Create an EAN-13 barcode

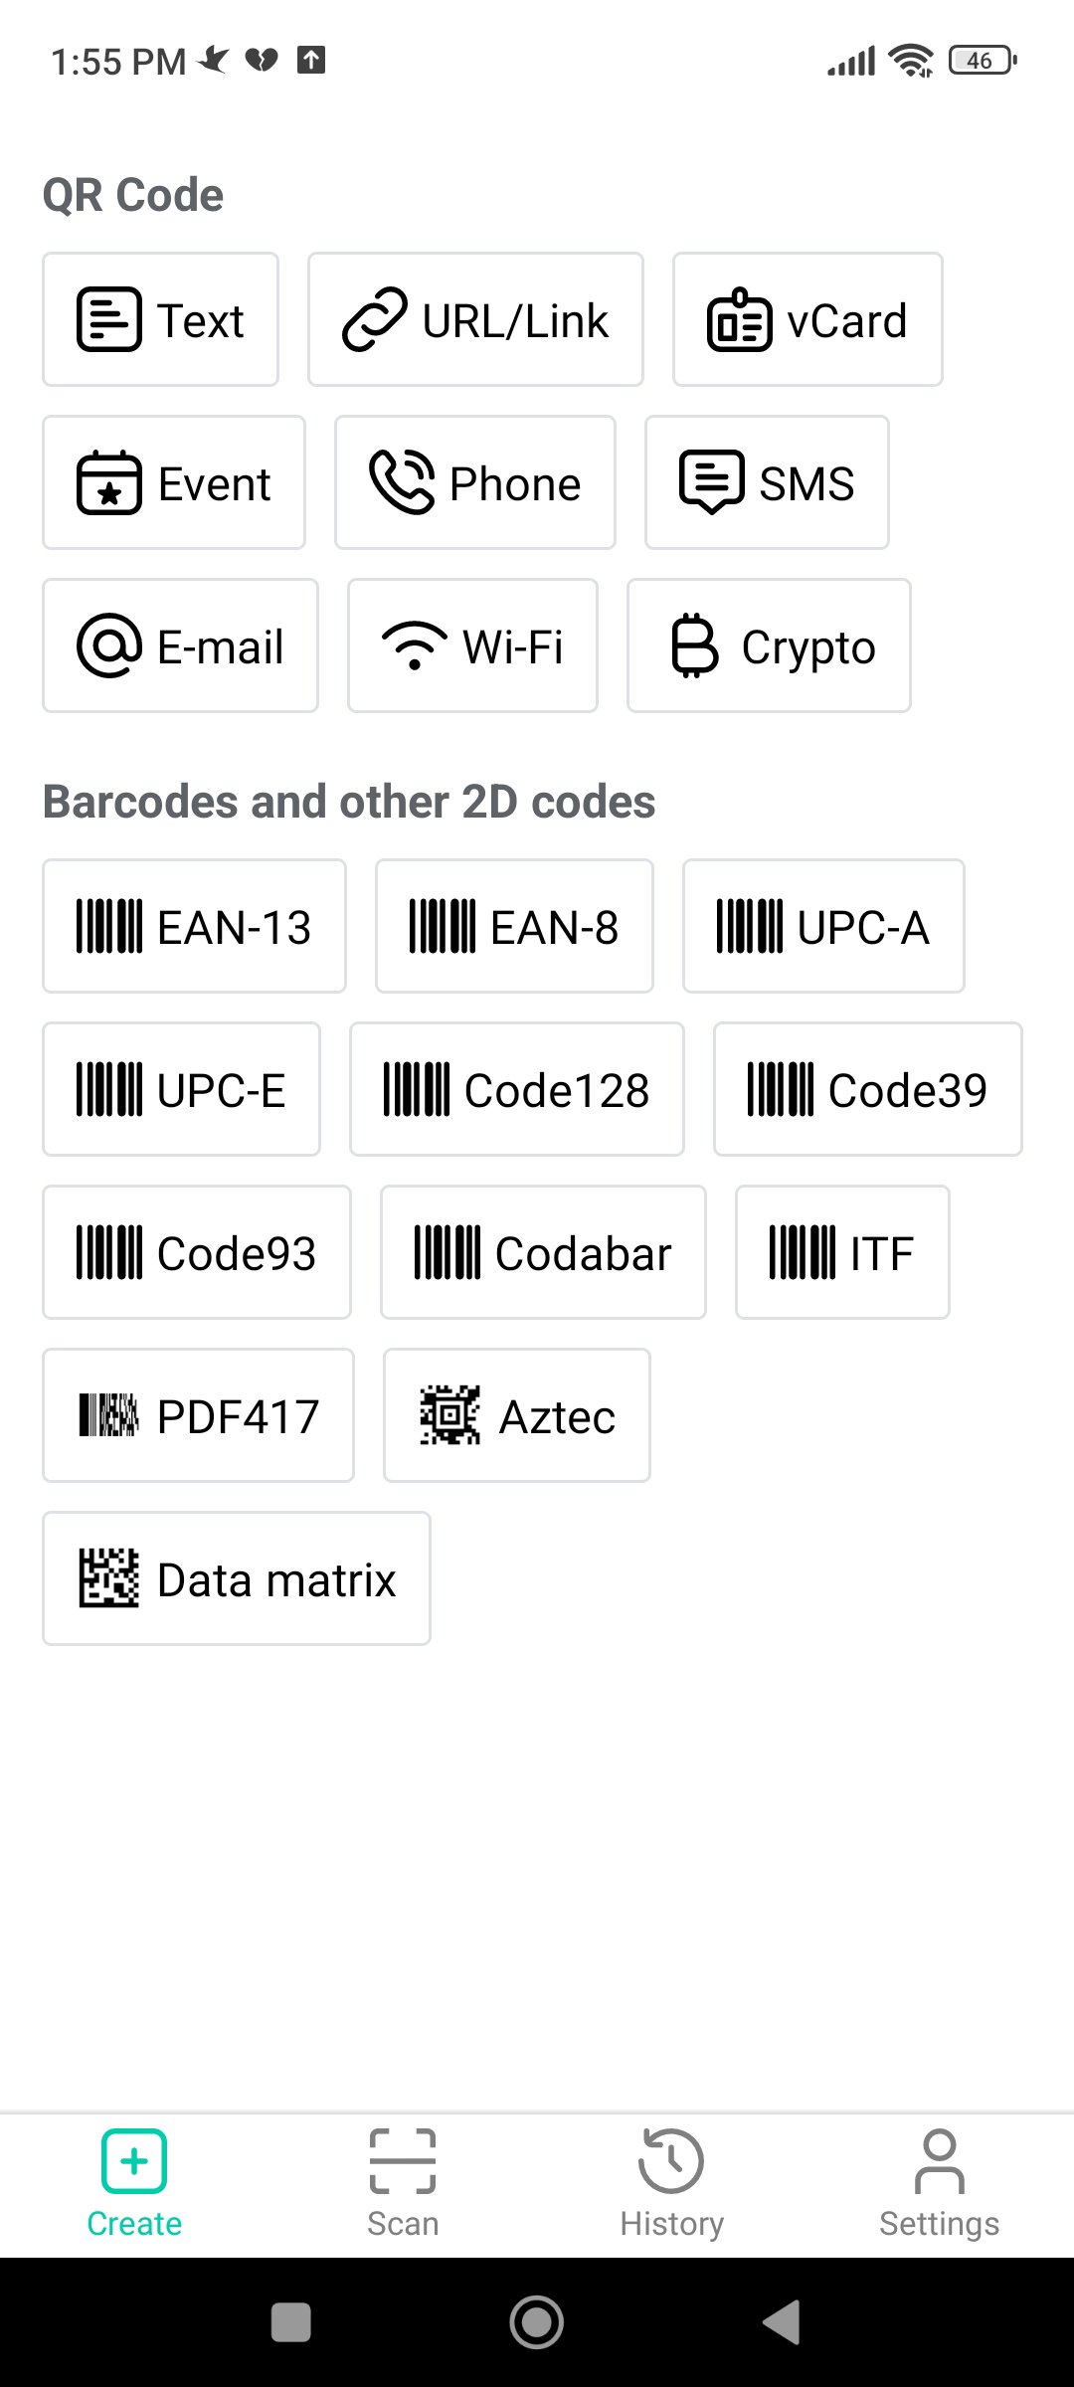pyautogui.click(x=195, y=927)
